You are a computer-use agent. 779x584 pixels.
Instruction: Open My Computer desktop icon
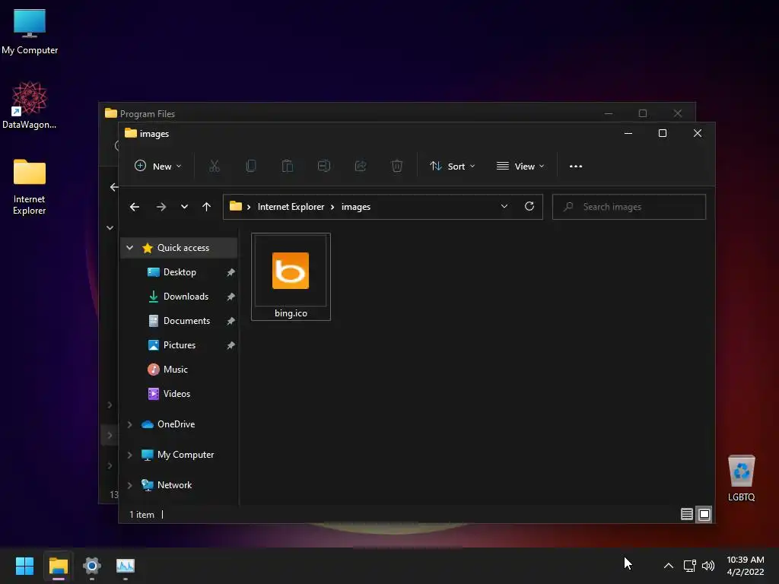30,32
